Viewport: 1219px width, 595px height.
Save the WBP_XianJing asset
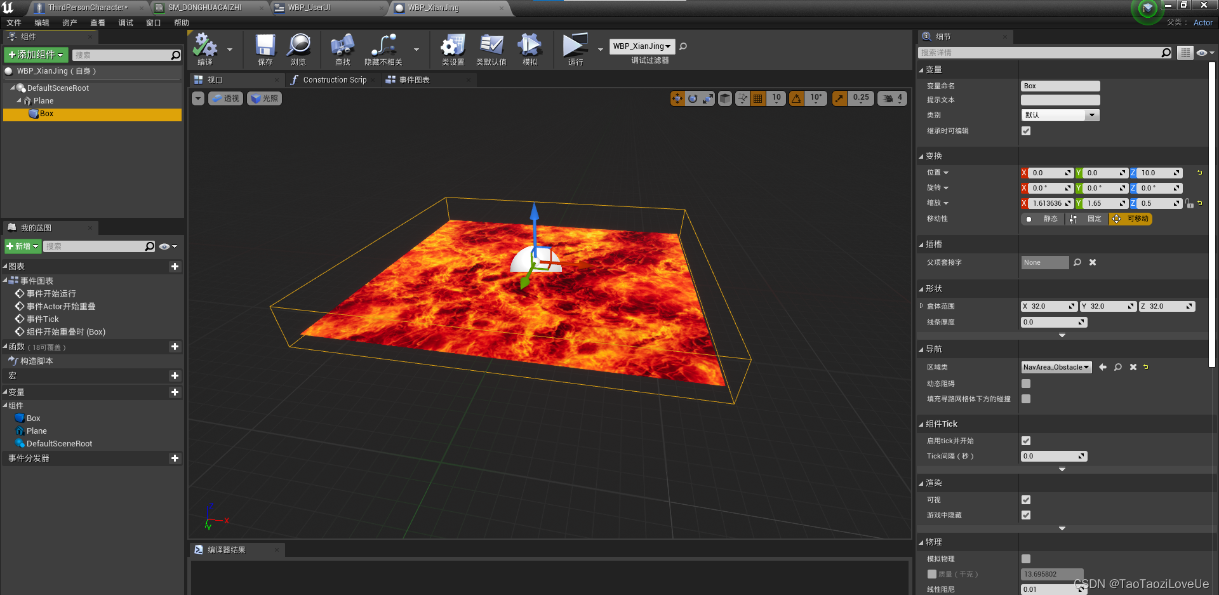(265, 50)
